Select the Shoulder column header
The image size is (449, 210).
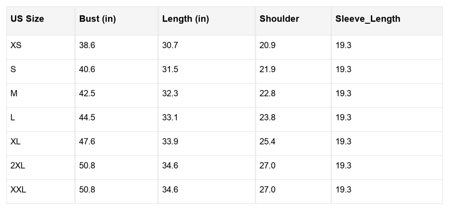click(279, 19)
